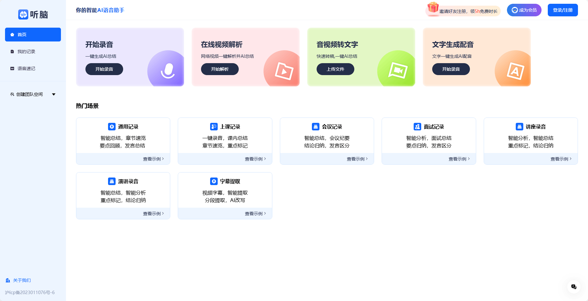Select the 通用记录 scene icon

tap(112, 126)
